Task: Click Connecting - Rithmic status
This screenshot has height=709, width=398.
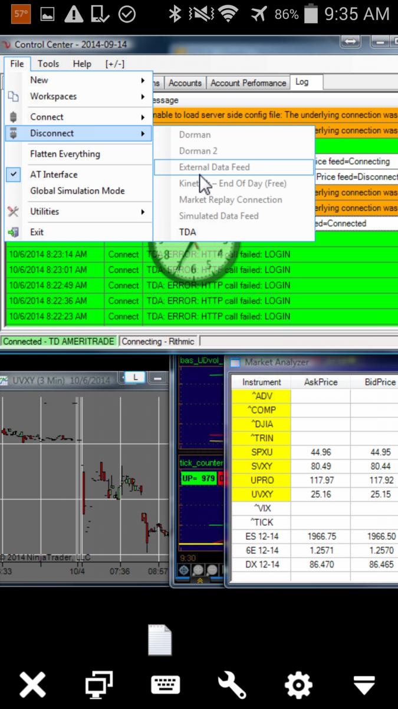Action: [x=158, y=341]
